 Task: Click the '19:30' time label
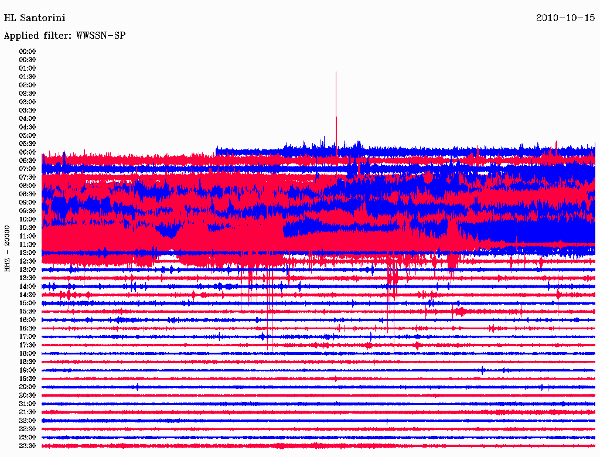pyautogui.click(x=28, y=379)
